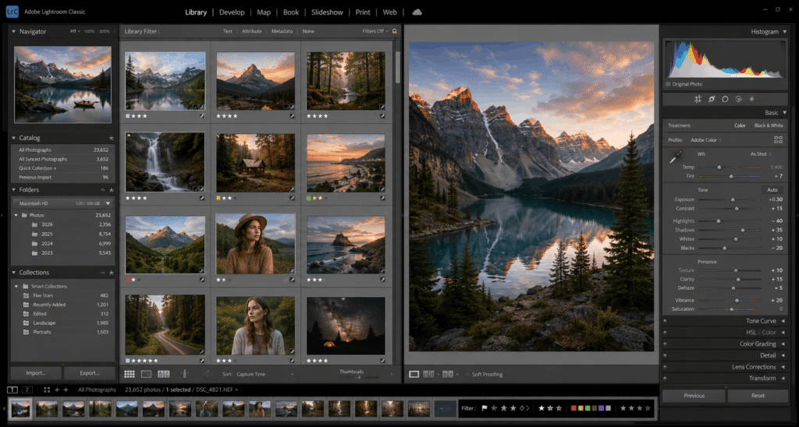
Task: Click the grid vertical scrollbar
Action: (397, 66)
